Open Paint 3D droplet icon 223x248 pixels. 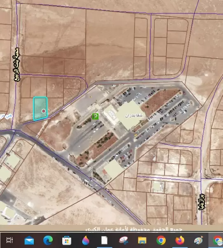coord(86,241)
